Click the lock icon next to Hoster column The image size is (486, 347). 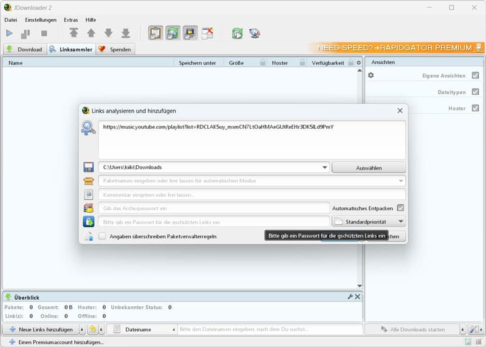point(303,63)
